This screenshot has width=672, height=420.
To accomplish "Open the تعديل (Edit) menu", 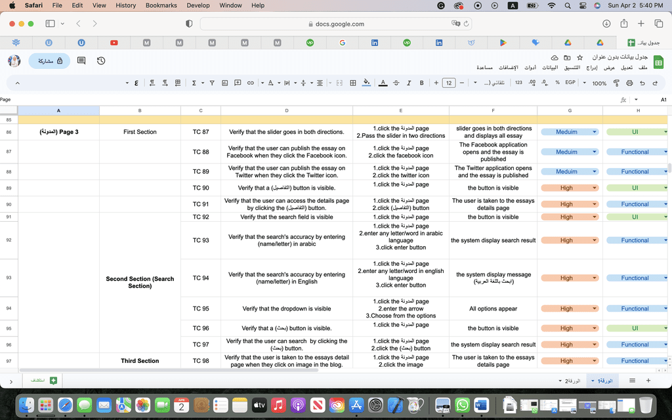I will 627,68.
